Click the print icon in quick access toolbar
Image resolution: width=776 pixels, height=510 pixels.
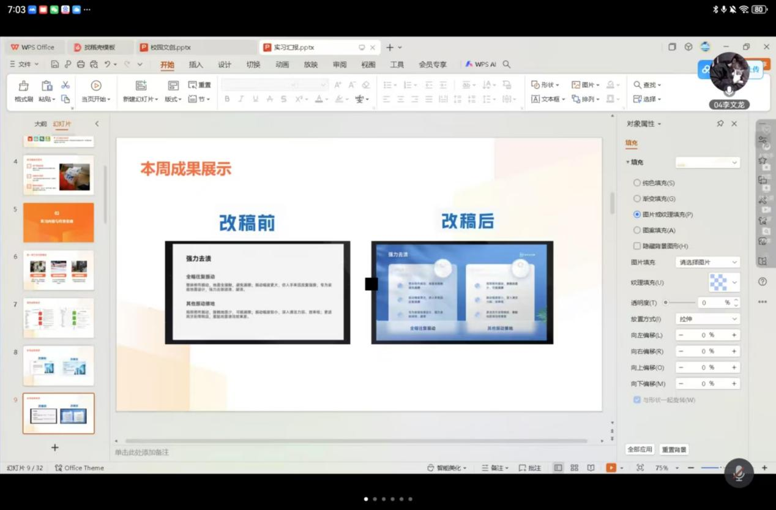(81, 64)
